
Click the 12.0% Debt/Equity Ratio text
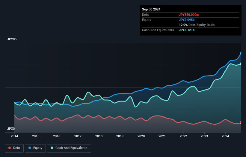(x=197, y=25)
